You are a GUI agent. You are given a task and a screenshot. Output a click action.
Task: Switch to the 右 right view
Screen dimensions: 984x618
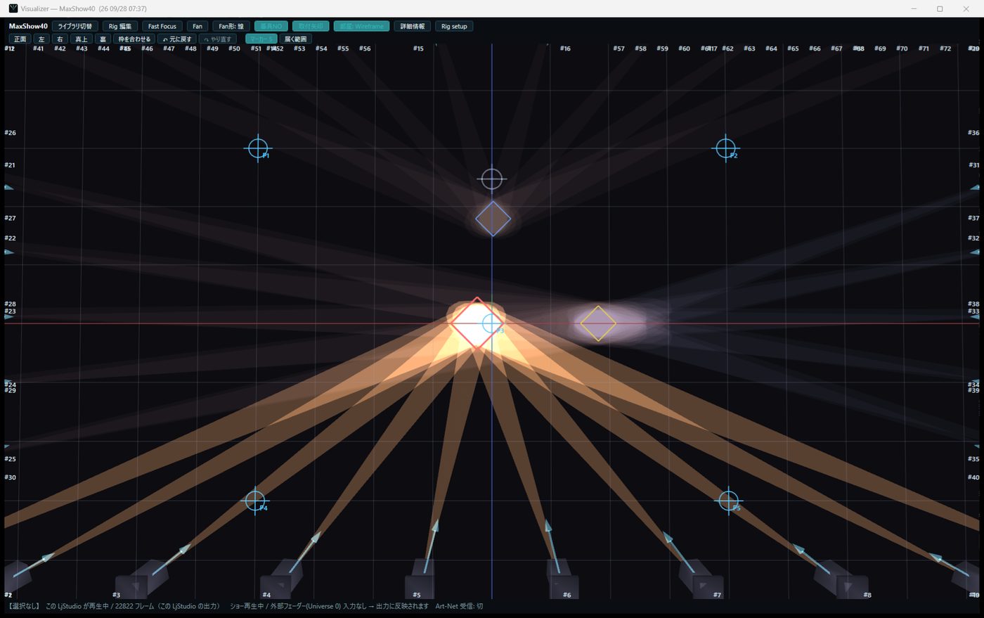point(60,39)
